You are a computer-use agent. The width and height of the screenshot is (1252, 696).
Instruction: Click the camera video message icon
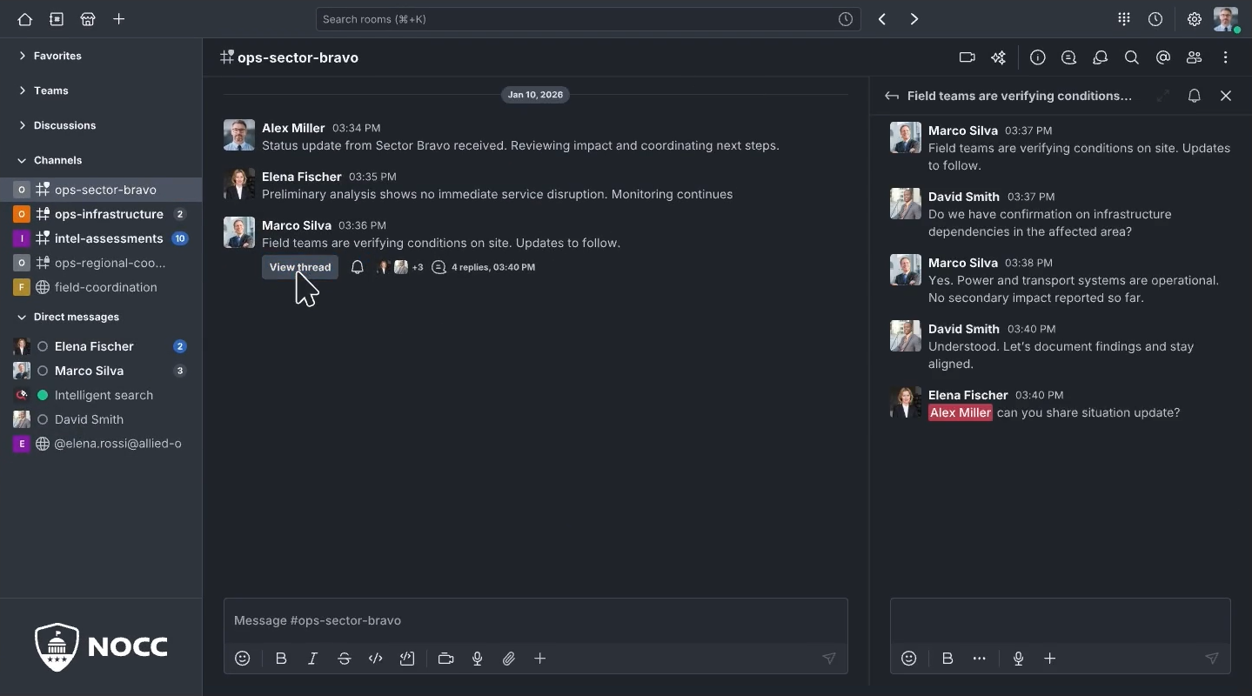coord(446,659)
